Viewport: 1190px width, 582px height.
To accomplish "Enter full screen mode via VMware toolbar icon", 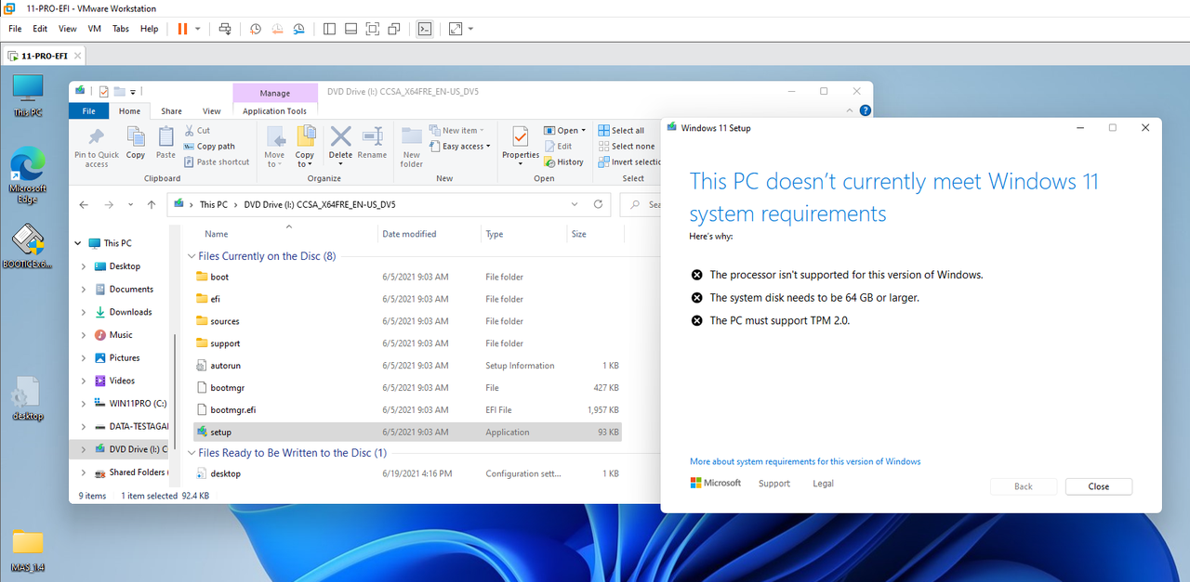I will 373,29.
